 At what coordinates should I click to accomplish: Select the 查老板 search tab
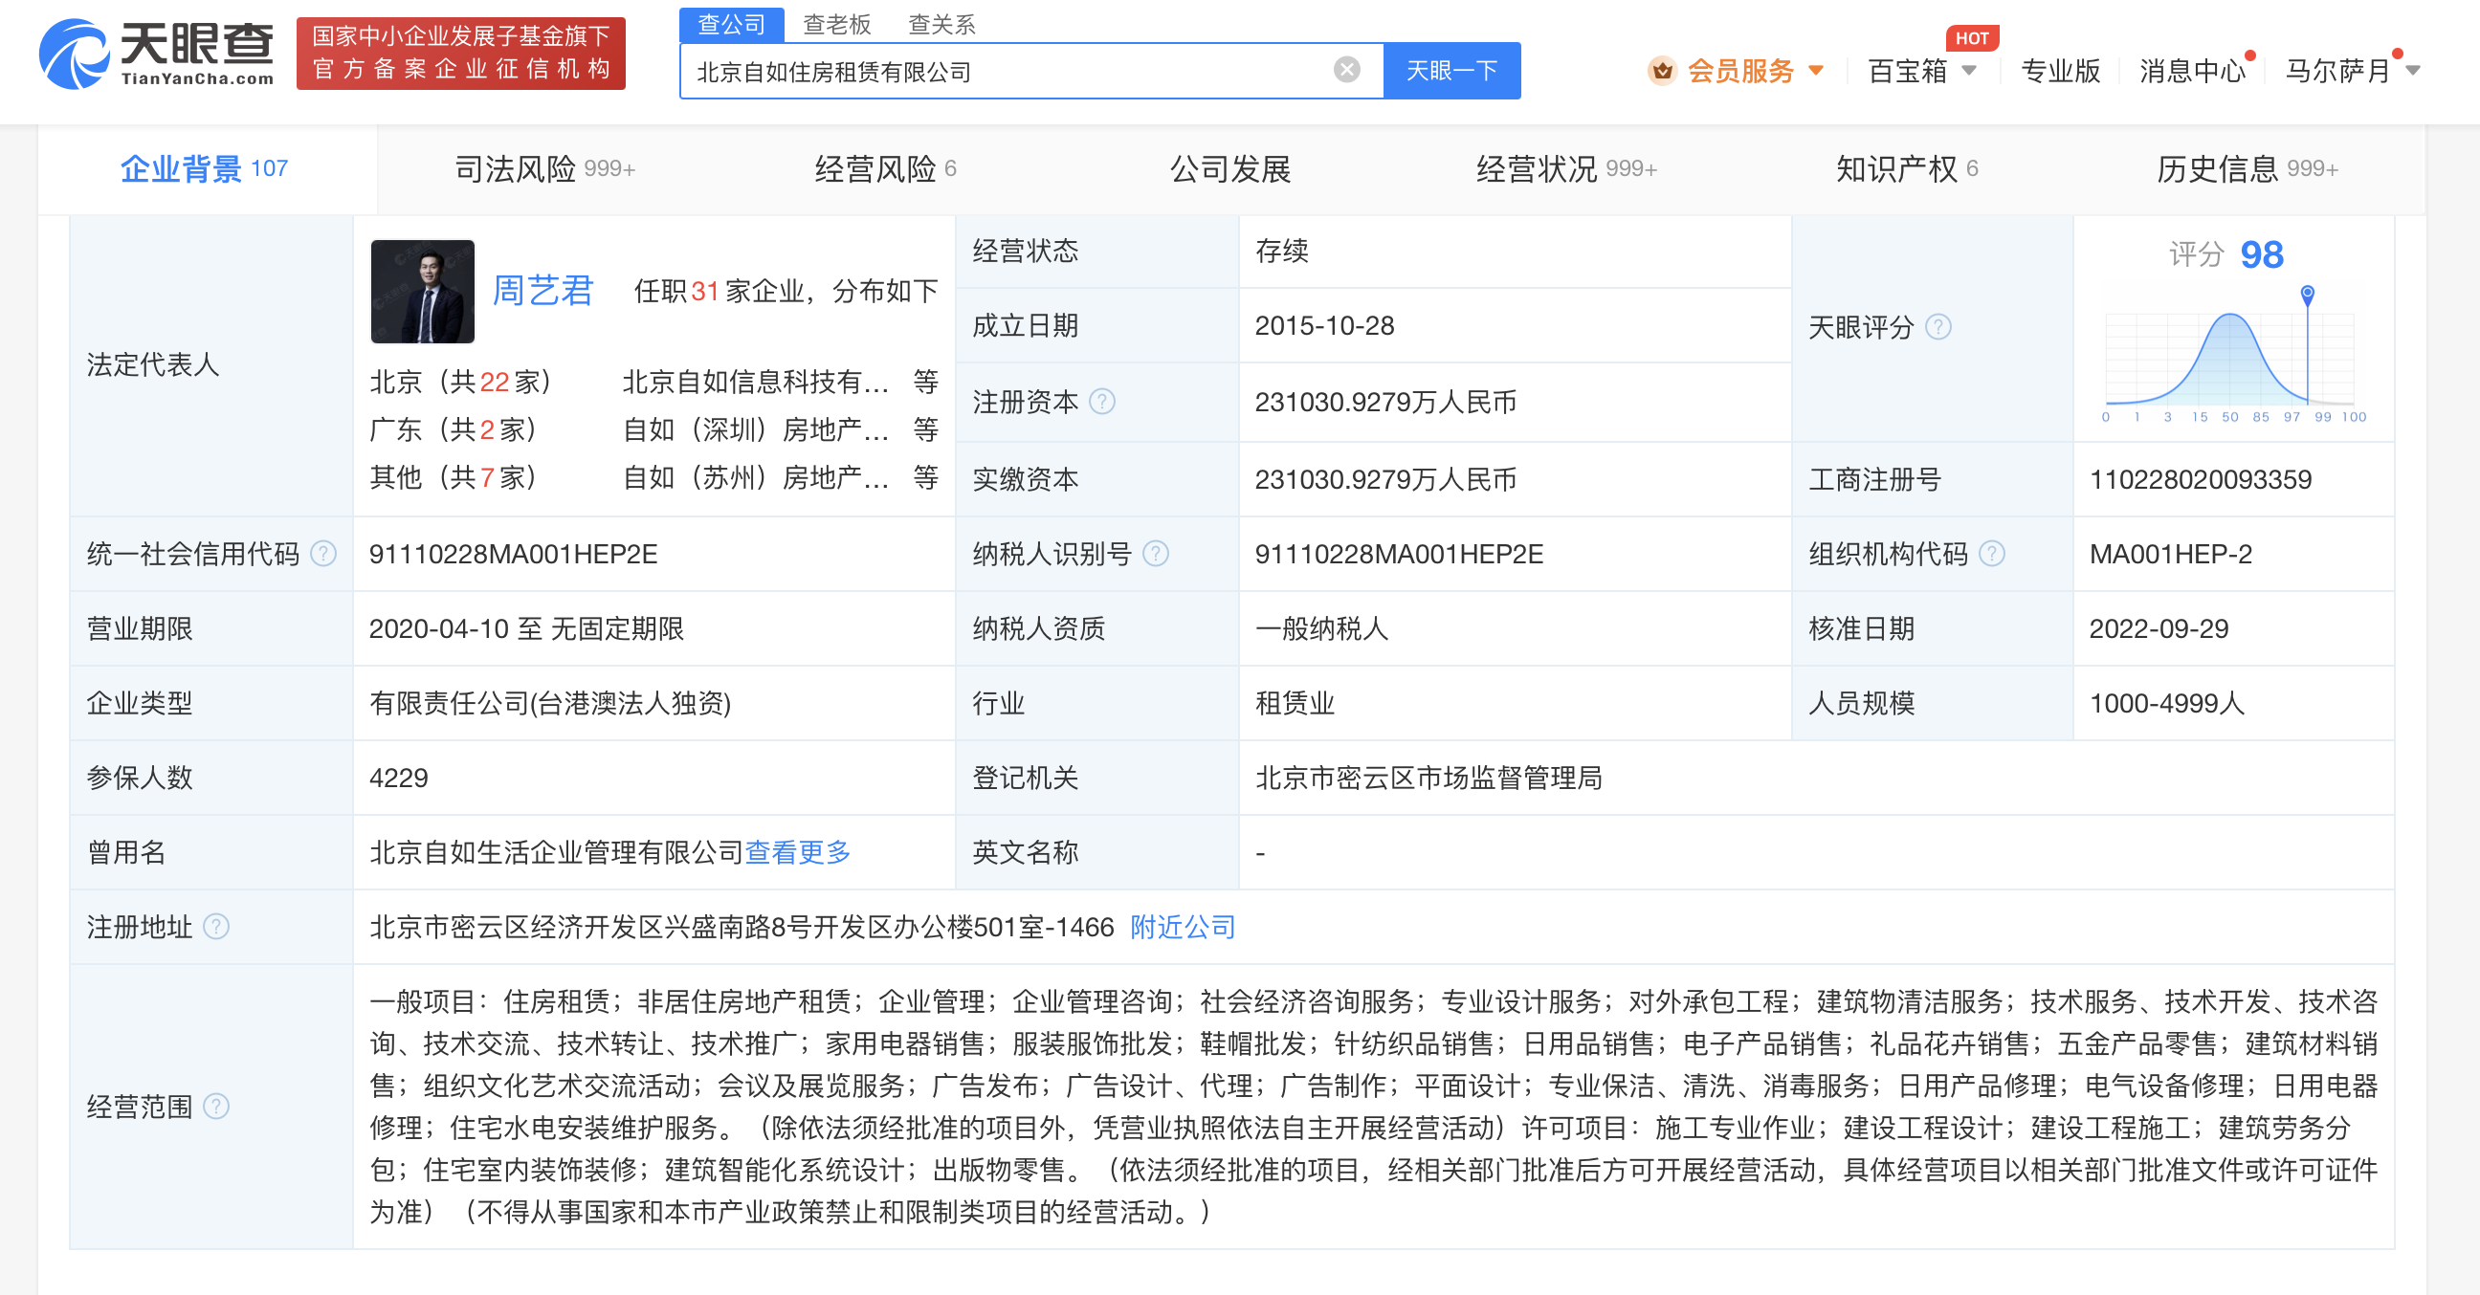836,23
